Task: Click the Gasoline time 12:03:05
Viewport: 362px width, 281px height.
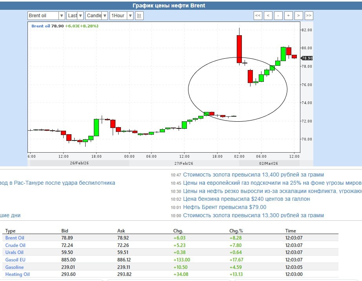Action: tap(294, 267)
